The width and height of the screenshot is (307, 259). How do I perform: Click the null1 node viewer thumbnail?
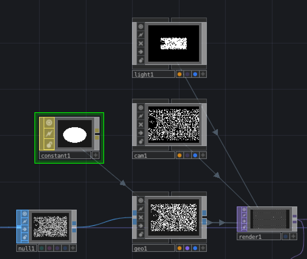[50, 226]
